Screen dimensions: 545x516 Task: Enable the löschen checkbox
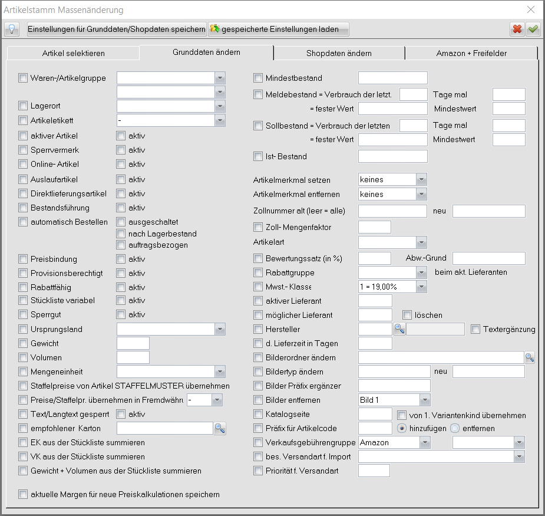pos(407,315)
